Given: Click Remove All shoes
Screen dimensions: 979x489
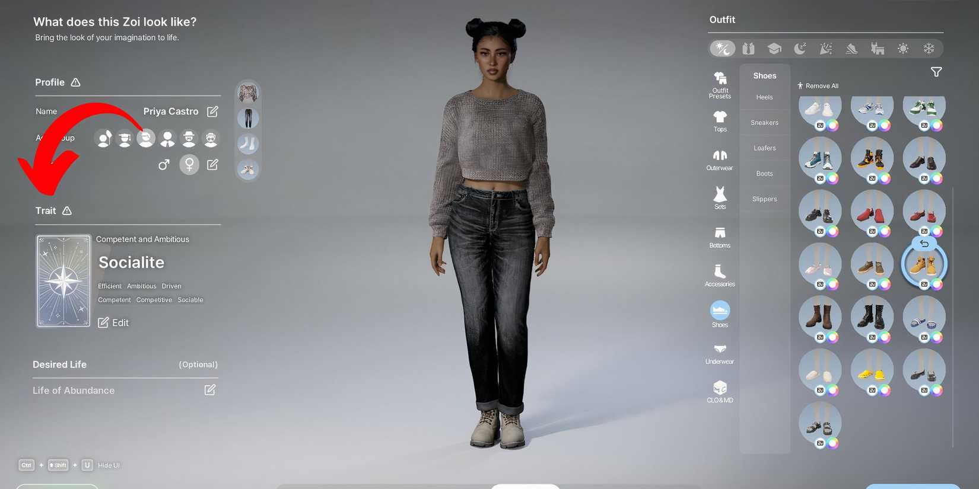Looking at the screenshot, I should (818, 86).
